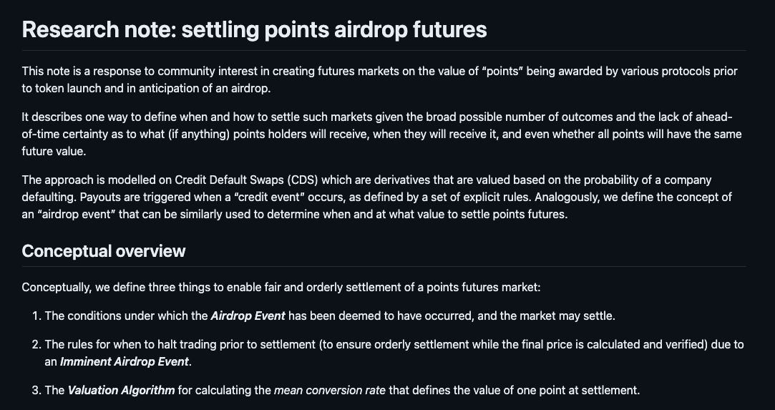Click the horizontal rule under the main title
The height and width of the screenshot is (410, 775).
384,50
